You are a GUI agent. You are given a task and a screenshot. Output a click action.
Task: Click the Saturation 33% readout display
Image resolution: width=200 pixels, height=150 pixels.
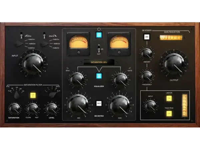pos(99,62)
